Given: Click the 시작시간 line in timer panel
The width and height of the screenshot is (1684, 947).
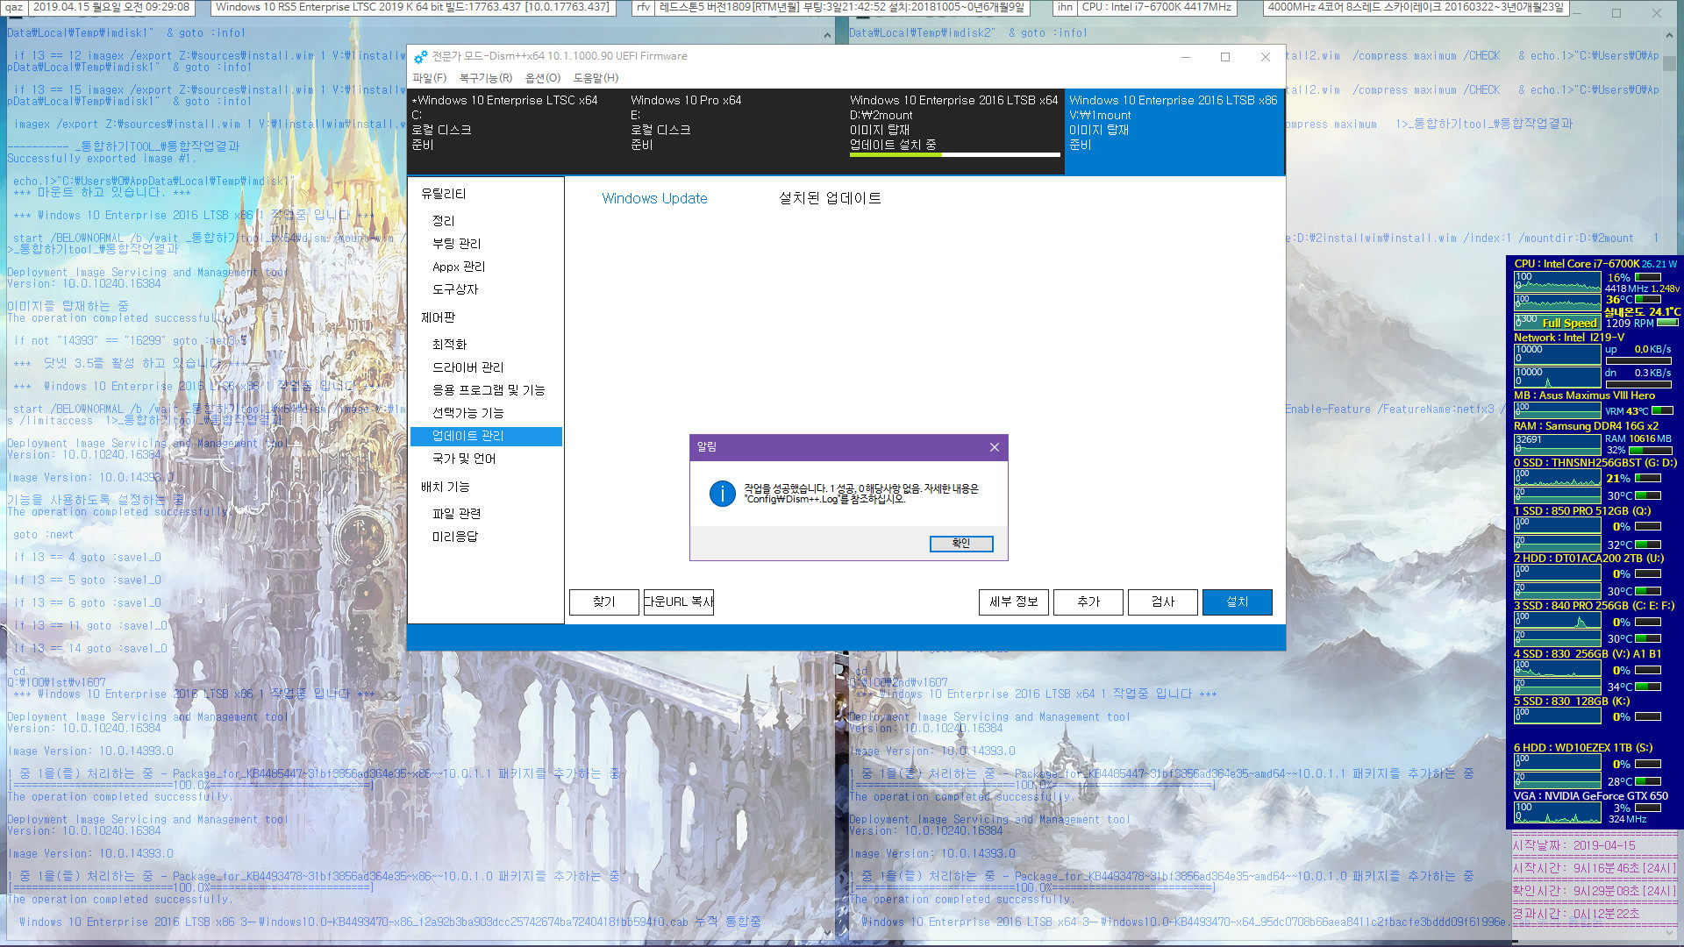Looking at the screenshot, I should (1594, 869).
